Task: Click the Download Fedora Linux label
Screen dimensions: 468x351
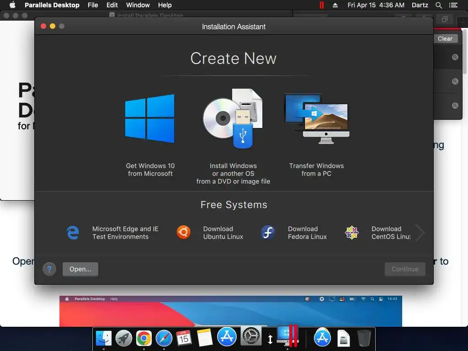Action: coord(307,233)
